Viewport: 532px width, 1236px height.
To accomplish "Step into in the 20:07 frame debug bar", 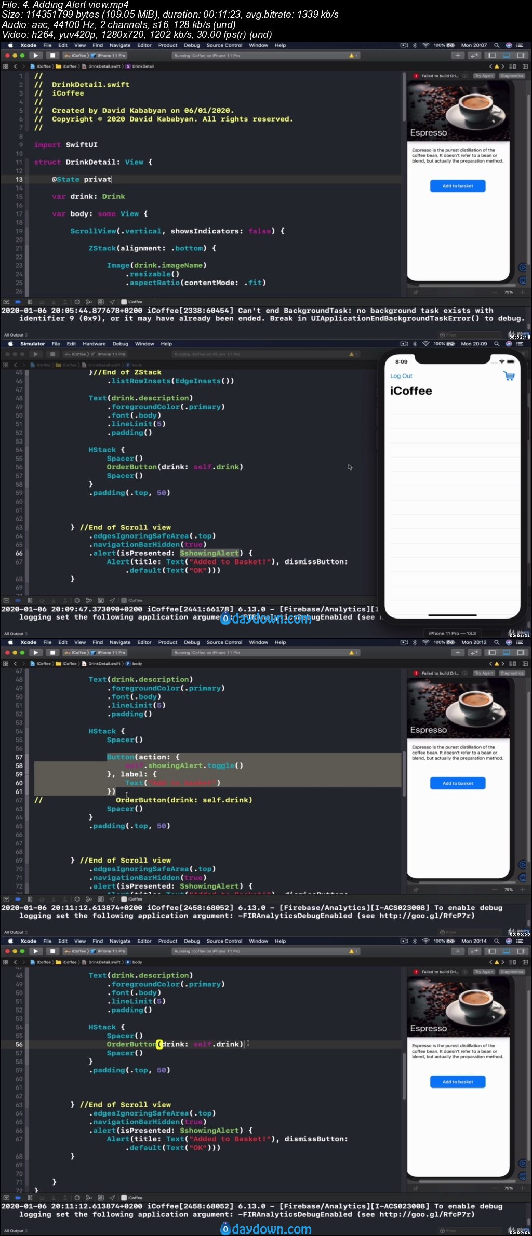I will 53,302.
